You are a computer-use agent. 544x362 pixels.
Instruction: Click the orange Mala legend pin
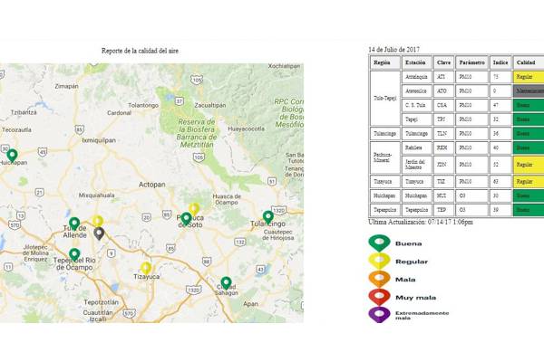(x=379, y=280)
